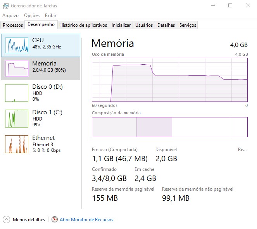Open the Arquivo menu
The height and width of the screenshot is (229, 257).
pos(10,15)
